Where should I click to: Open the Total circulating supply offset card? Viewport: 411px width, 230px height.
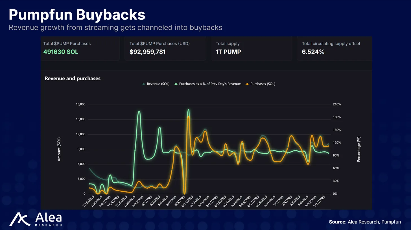[335, 48]
